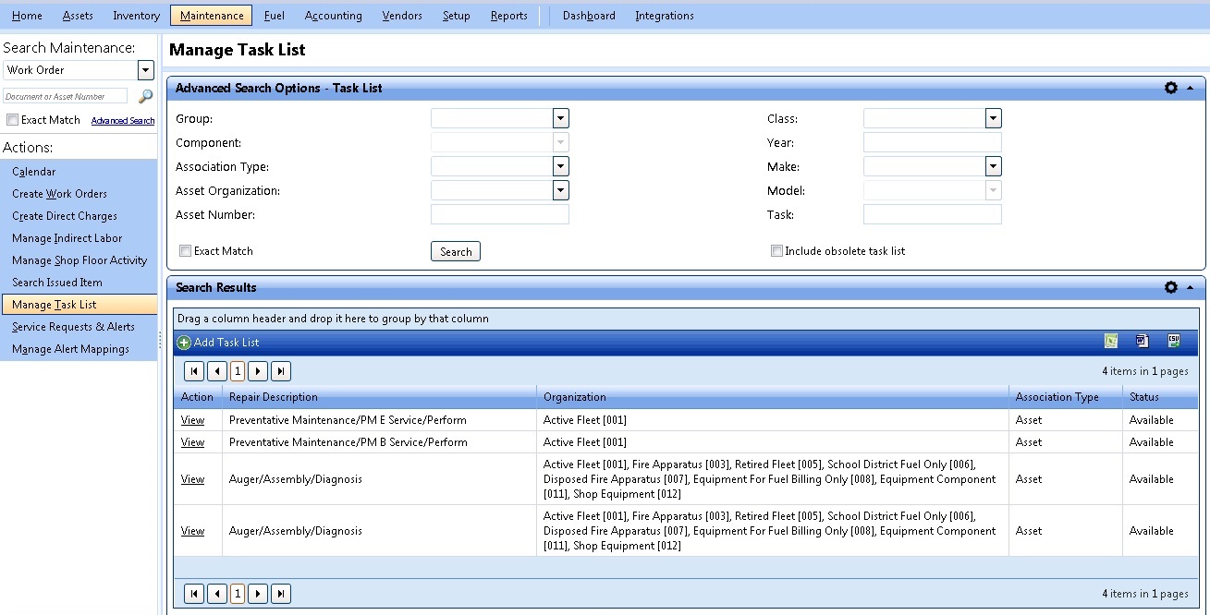Open the Make dropdown
This screenshot has height=615, width=1210.
(x=994, y=166)
